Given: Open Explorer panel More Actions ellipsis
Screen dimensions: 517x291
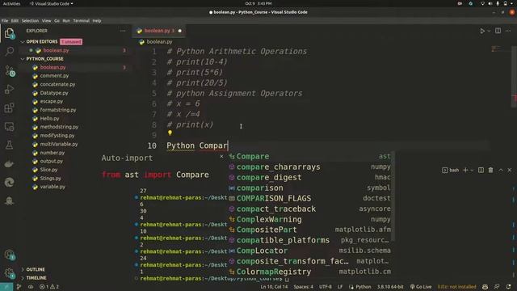Looking at the screenshot, I should click(123, 31).
